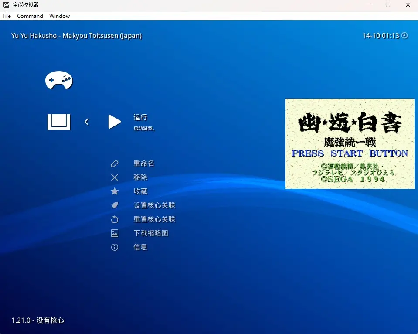
Task: Open the Window menu
Action: coord(59,16)
